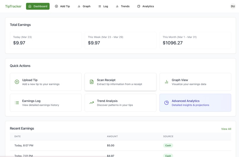239x157 pixels.
Task: Select the Earnings Log quick action
Action: pyautogui.click(x=46, y=102)
